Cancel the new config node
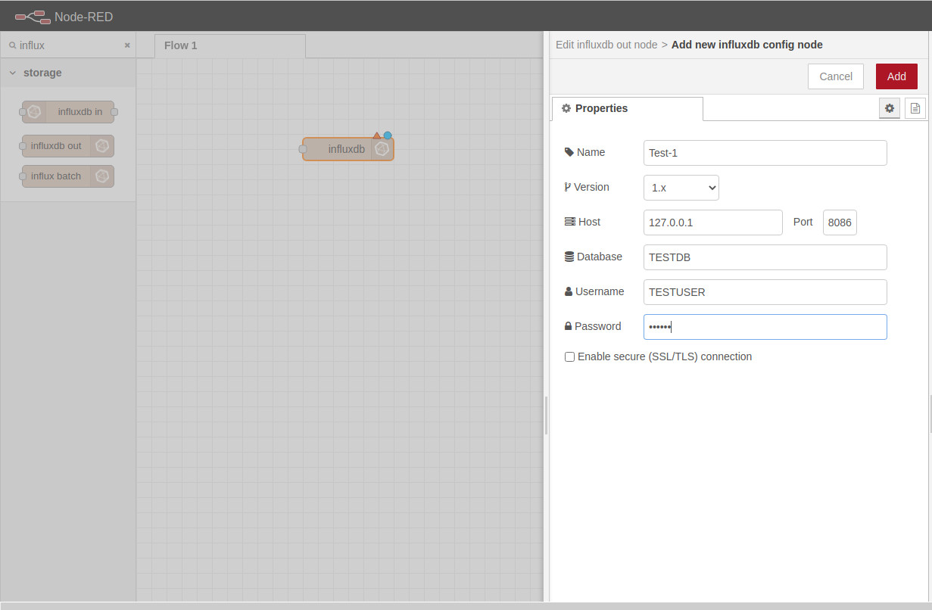 pyautogui.click(x=836, y=76)
